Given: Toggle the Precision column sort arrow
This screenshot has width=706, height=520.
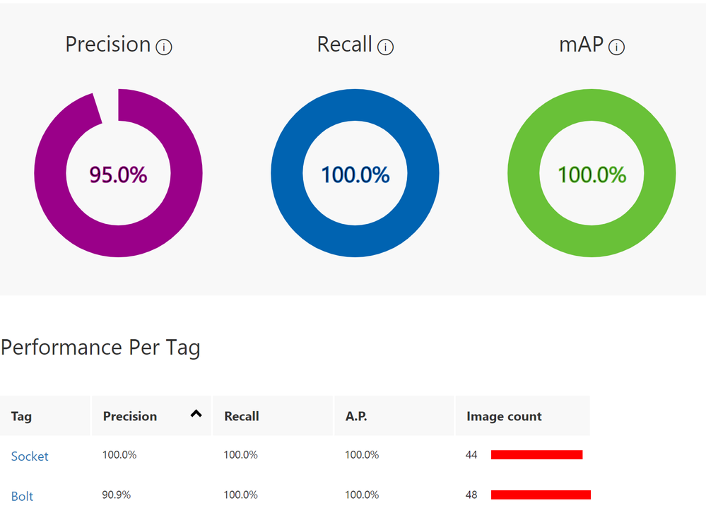Looking at the screenshot, I should [196, 414].
